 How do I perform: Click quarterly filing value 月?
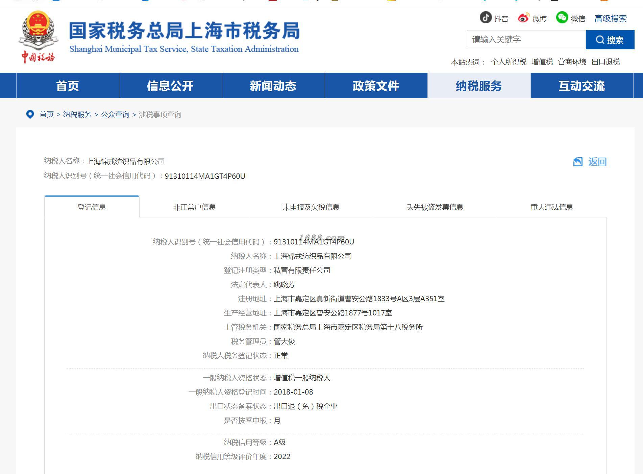tap(277, 421)
